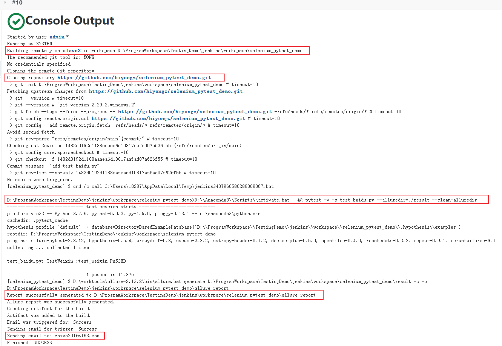The image size is (502, 346).
Task: Click the 'Commit message: add test_baidu.py' line
Action: tap(53, 166)
